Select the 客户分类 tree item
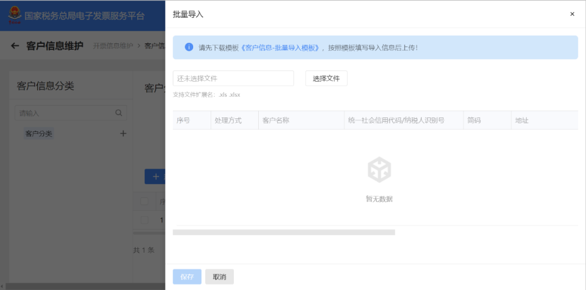The image size is (586, 290). (x=39, y=134)
